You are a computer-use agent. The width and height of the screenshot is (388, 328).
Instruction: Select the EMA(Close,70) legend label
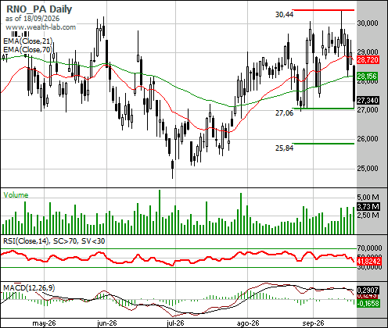click(x=28, y=49)
